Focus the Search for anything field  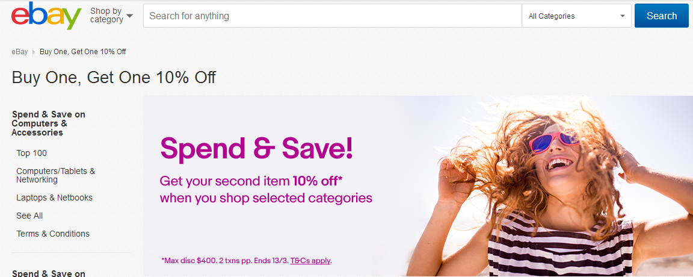tap(332, 16)
